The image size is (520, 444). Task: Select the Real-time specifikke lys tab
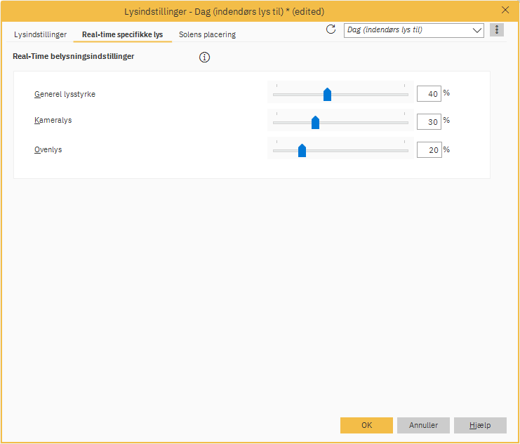click(122, 34)
